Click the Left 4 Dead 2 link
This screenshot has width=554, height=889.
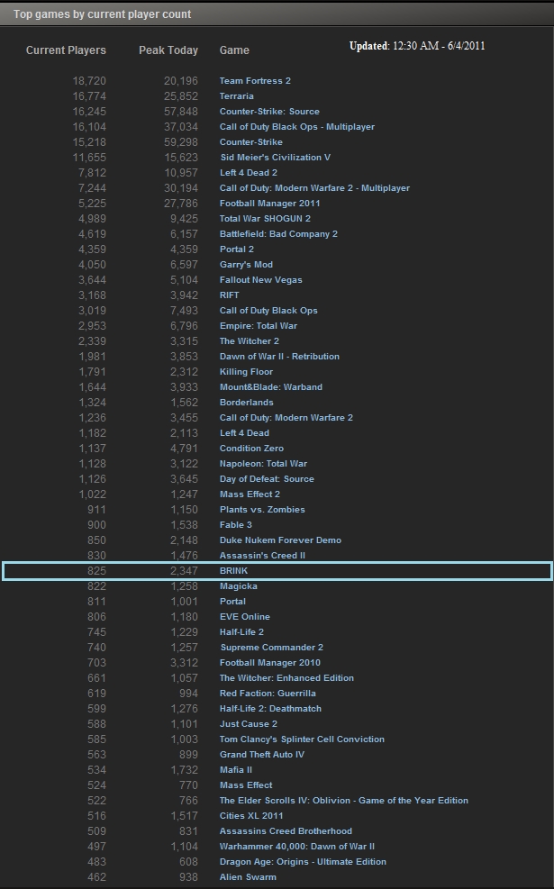248,173
